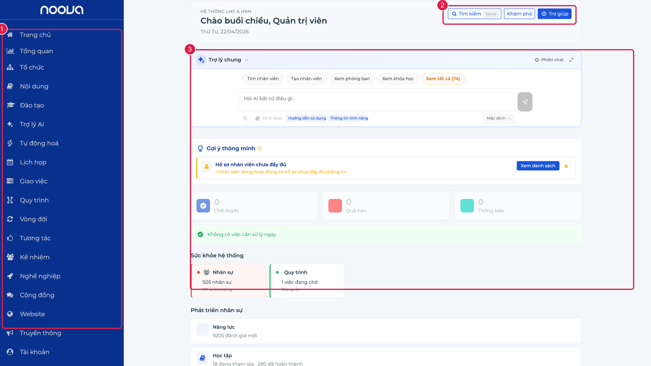Screen dimensions: 651x366
Task: Click the Hướng dẫn sử dụng tag
Action: tap(307, 118)
